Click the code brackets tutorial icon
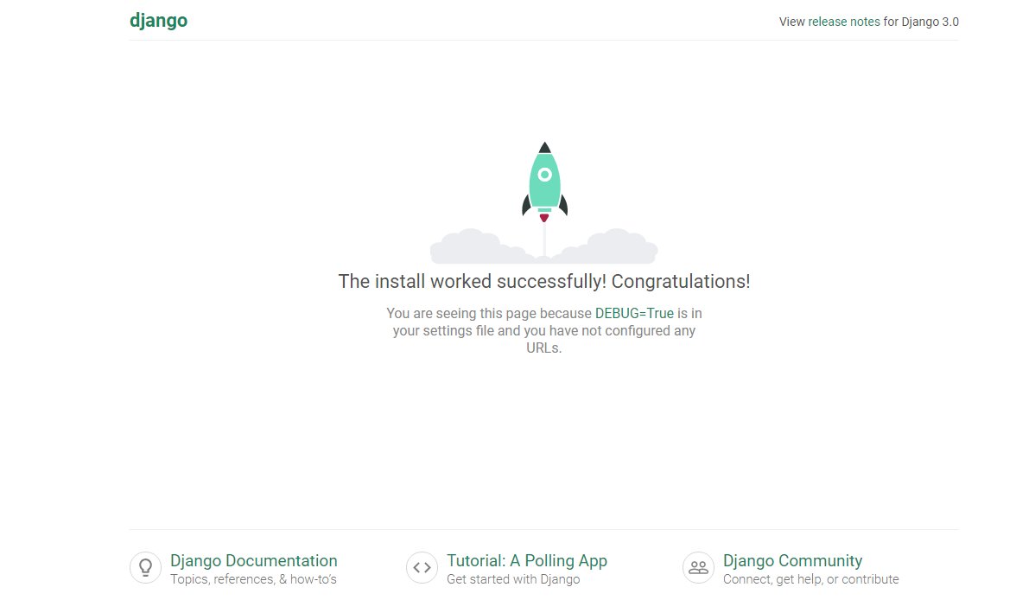 422,567
